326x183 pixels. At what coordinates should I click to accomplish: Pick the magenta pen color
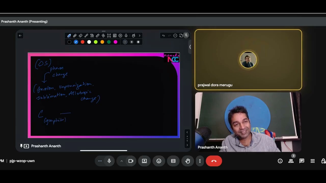(116, 42)
